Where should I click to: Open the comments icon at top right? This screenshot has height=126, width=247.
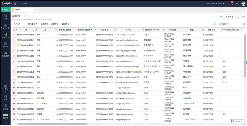click(244, 17)
